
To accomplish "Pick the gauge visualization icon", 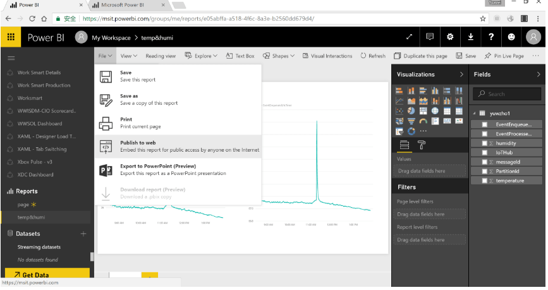I will click(x=423, y=121).
